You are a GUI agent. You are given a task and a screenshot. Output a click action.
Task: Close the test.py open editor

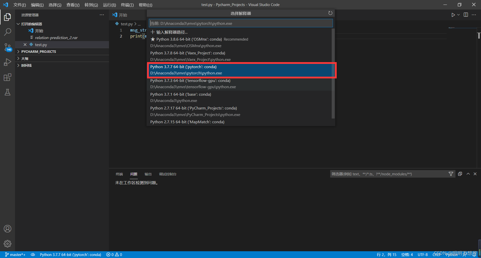pyautogui.click(x=25, y=45)
